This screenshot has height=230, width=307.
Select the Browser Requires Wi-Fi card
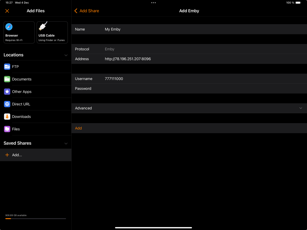point(19,32)
